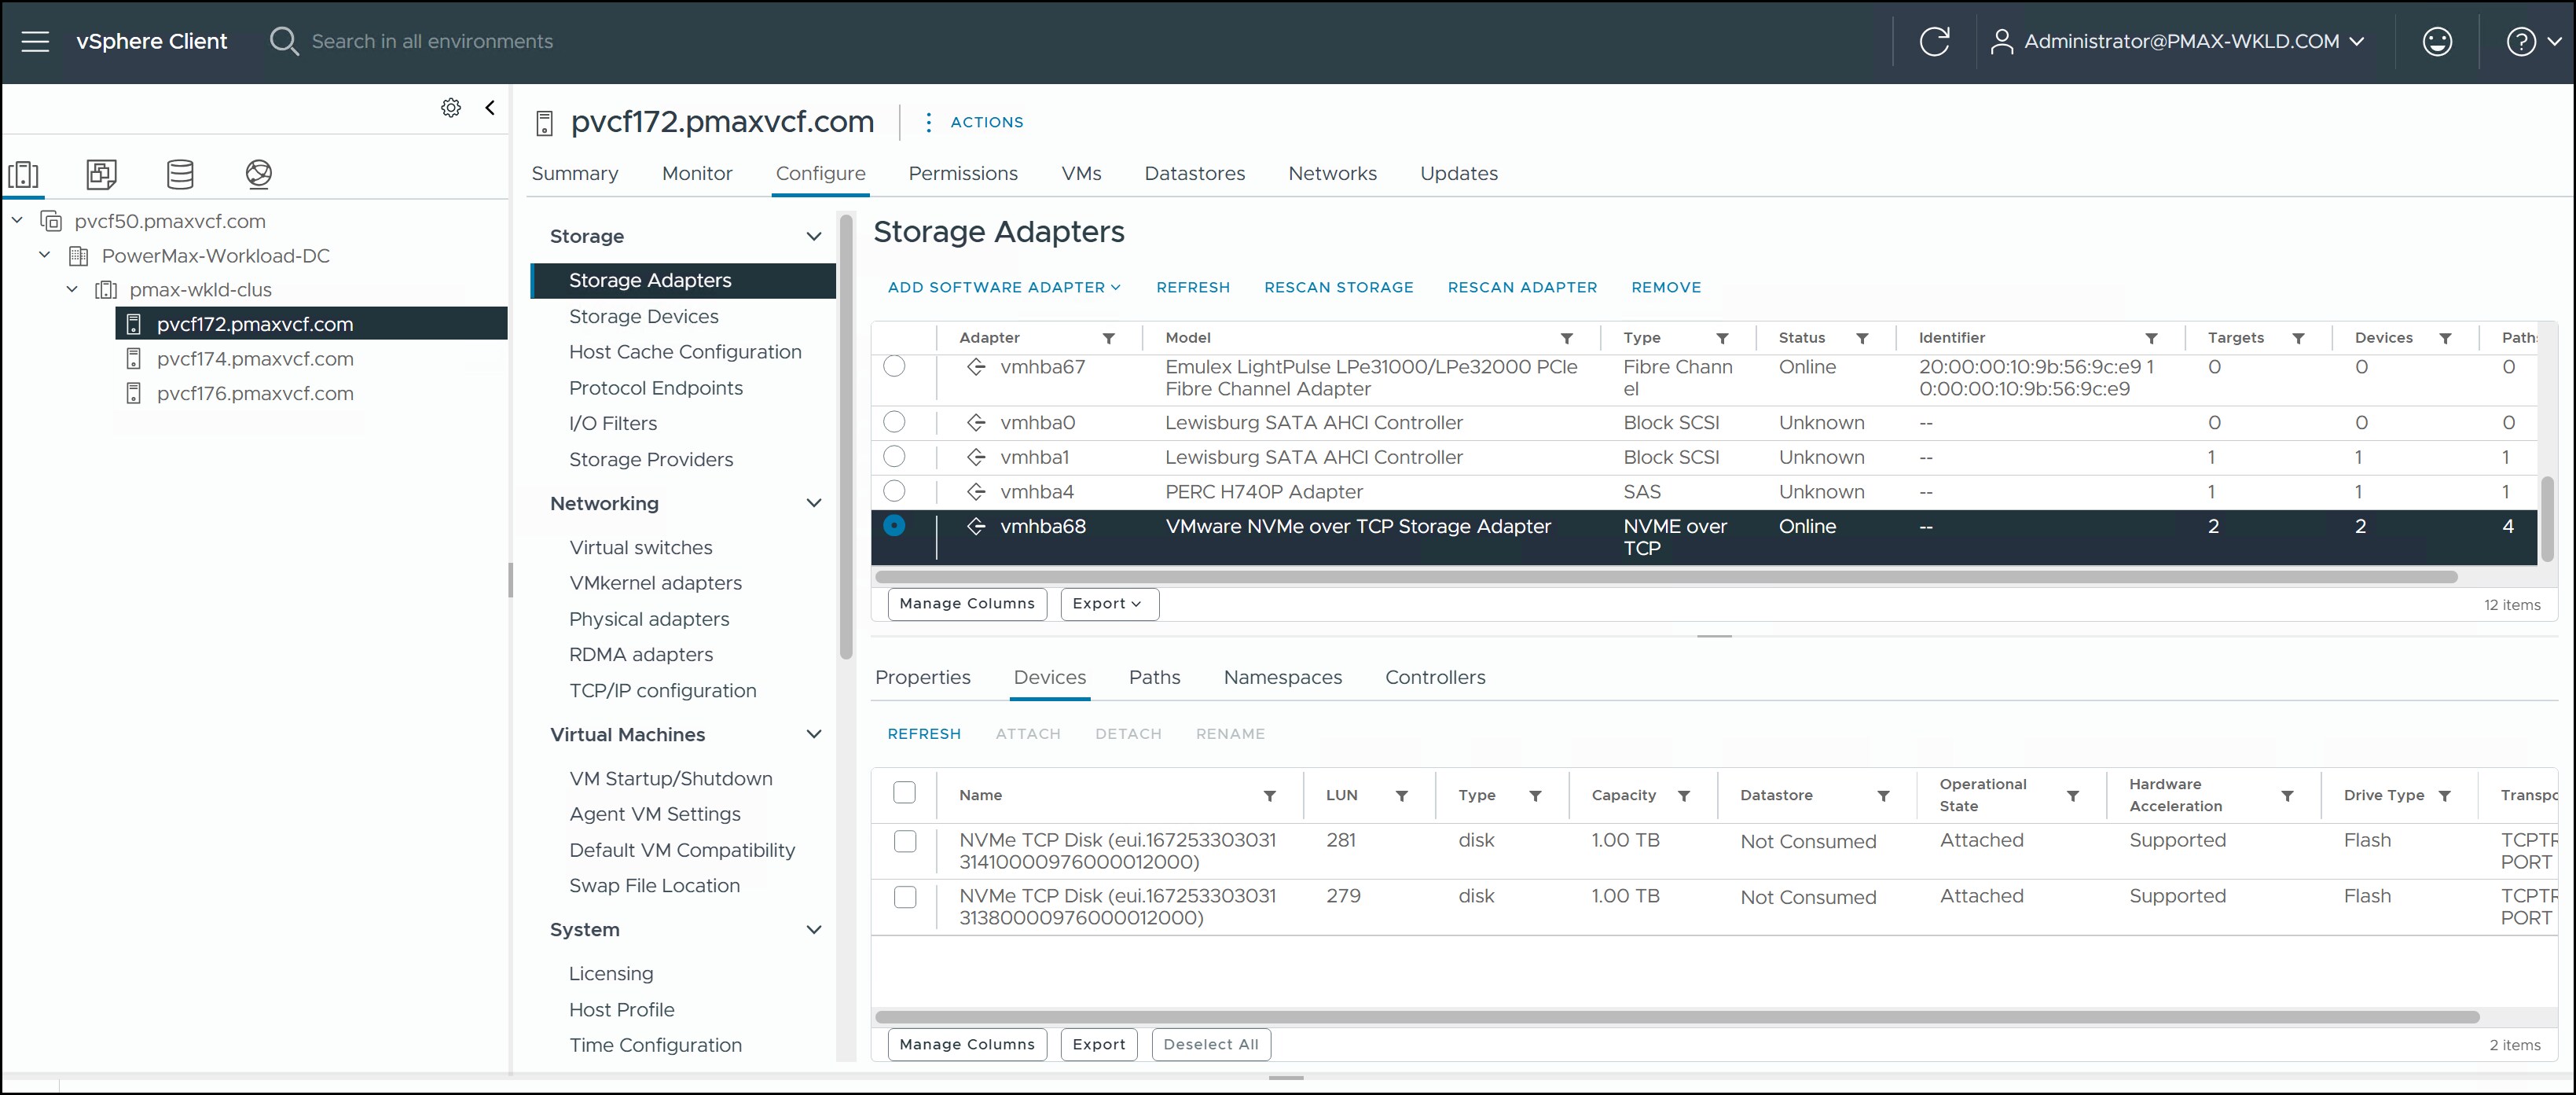Image resolution: width=2576 pixels, height=1095 pixels.
Task: Open the adapters table Export dropdown
Action: [1109, 604]
